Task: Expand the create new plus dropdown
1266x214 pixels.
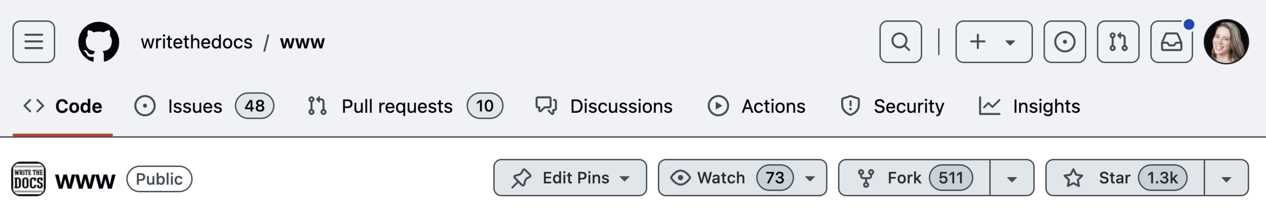Action: click(x=994, y=41)
